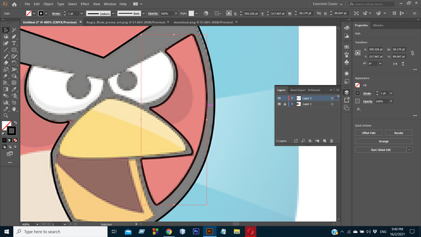Click the Flip Horizontal icon in Transform
Viewport: 421px width, 237px height.
pos(395,64)
